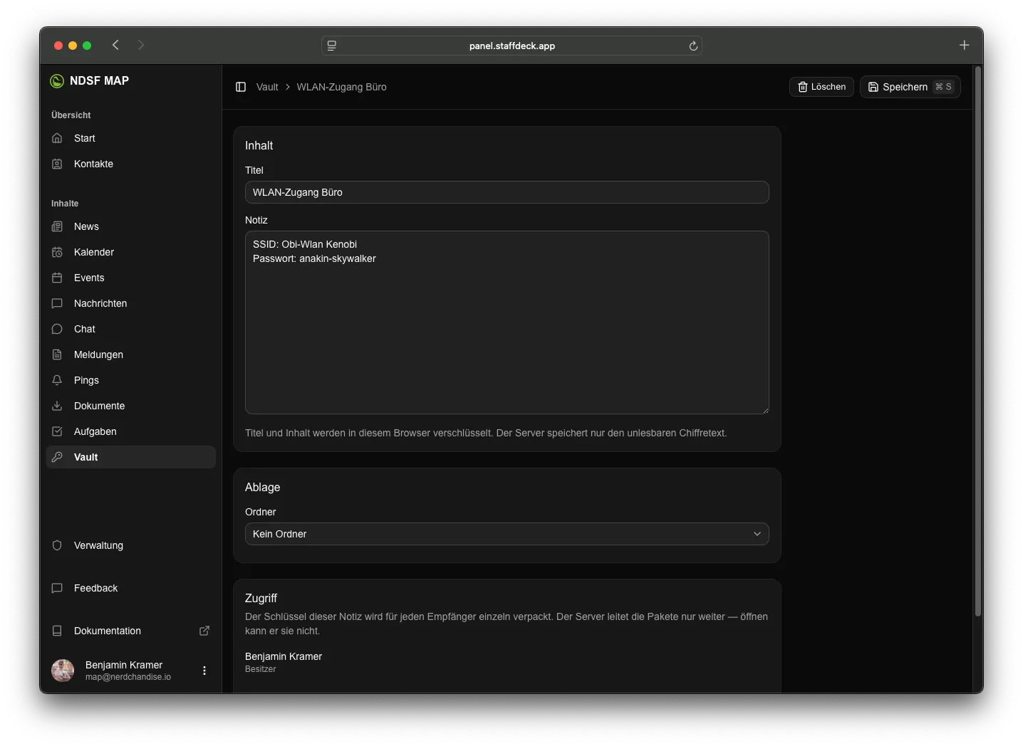Click the Feedback speech icon
This screenshot has height=746, width=1023.
pos(57,588)
